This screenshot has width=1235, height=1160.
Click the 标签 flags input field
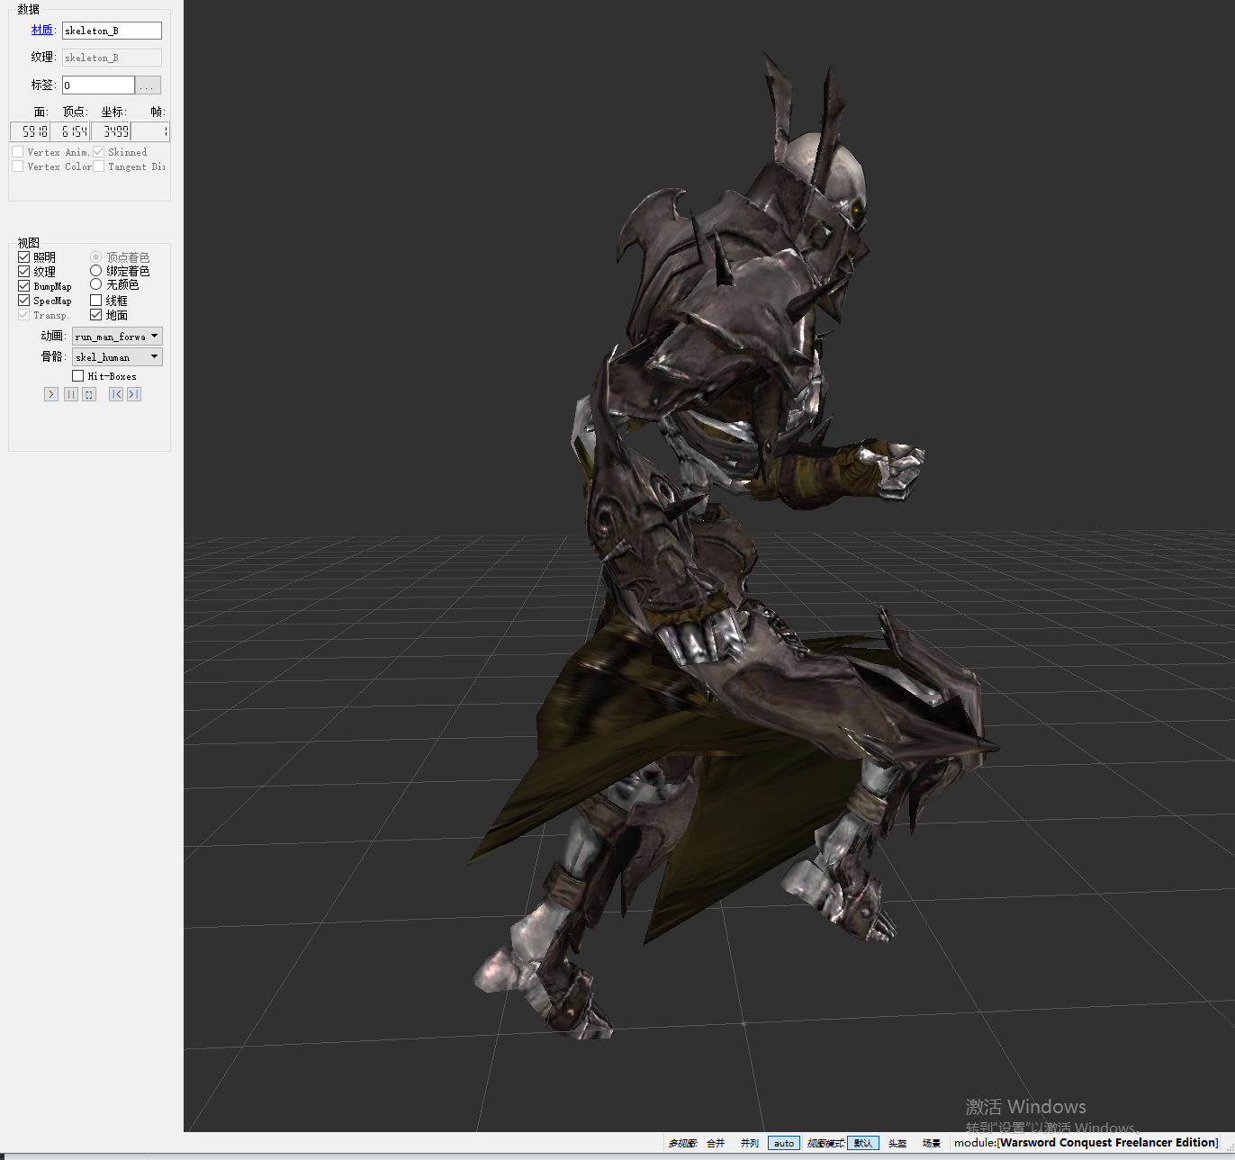pos(98,85)
